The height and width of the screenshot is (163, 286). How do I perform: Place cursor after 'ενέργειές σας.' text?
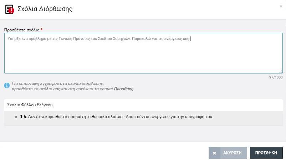pos(190,39)
